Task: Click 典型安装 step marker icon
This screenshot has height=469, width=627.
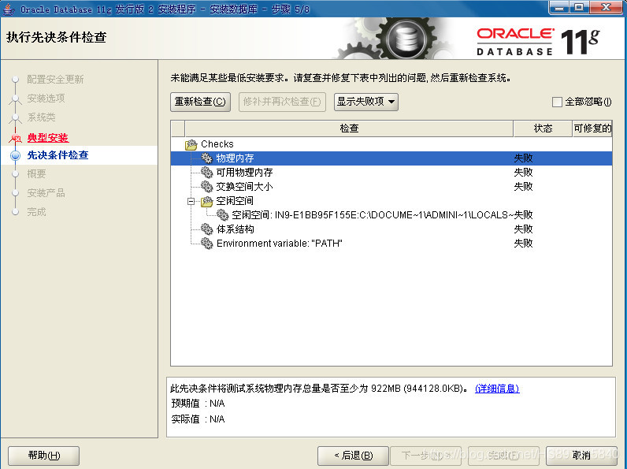Action: coord(15,138)
